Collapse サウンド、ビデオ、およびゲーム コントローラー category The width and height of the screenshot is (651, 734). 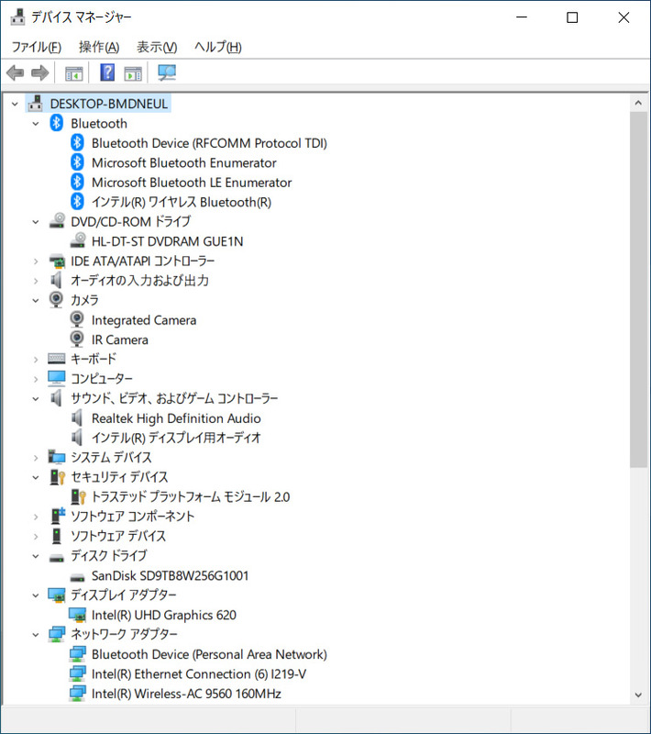[36, 399]
